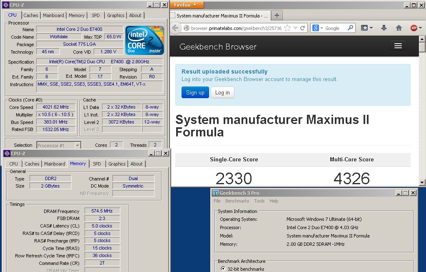Toggle Geekbench Browser hamburger menu
426x272 pixels.
[398, 46]
